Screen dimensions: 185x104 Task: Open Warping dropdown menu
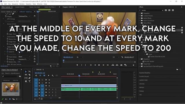click(x=24, y=59)
